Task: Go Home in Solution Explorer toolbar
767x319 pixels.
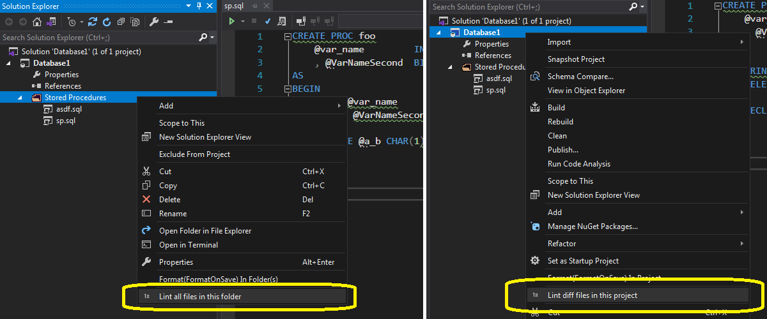Action: (36, 22)
